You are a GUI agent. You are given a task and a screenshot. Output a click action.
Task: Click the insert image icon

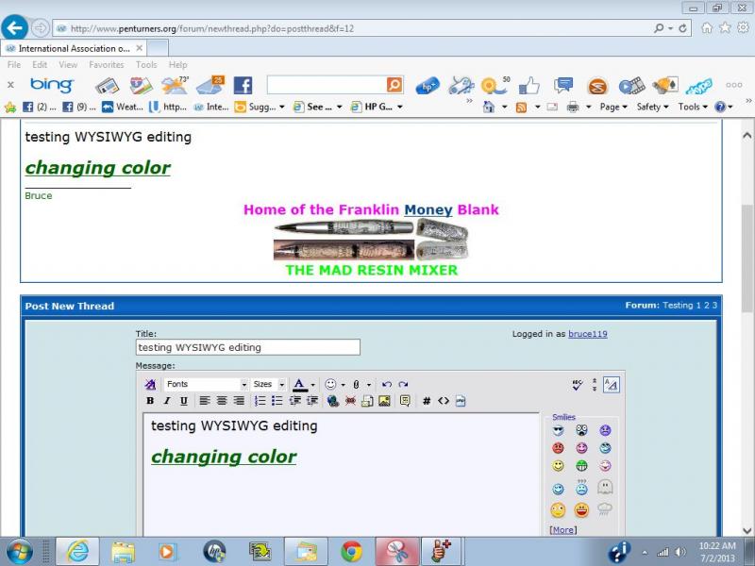(x=384, y=401)
